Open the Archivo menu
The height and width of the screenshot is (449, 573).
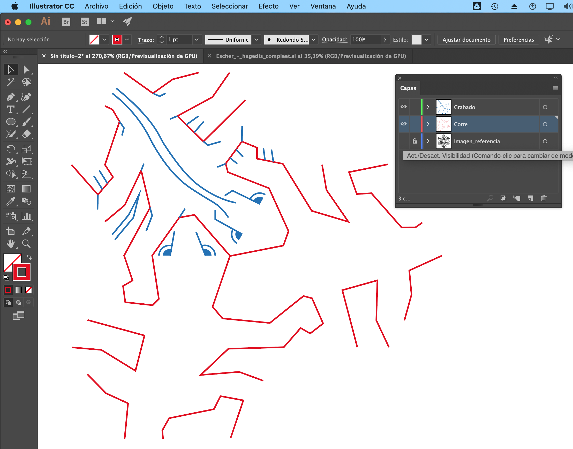(96, 6)
